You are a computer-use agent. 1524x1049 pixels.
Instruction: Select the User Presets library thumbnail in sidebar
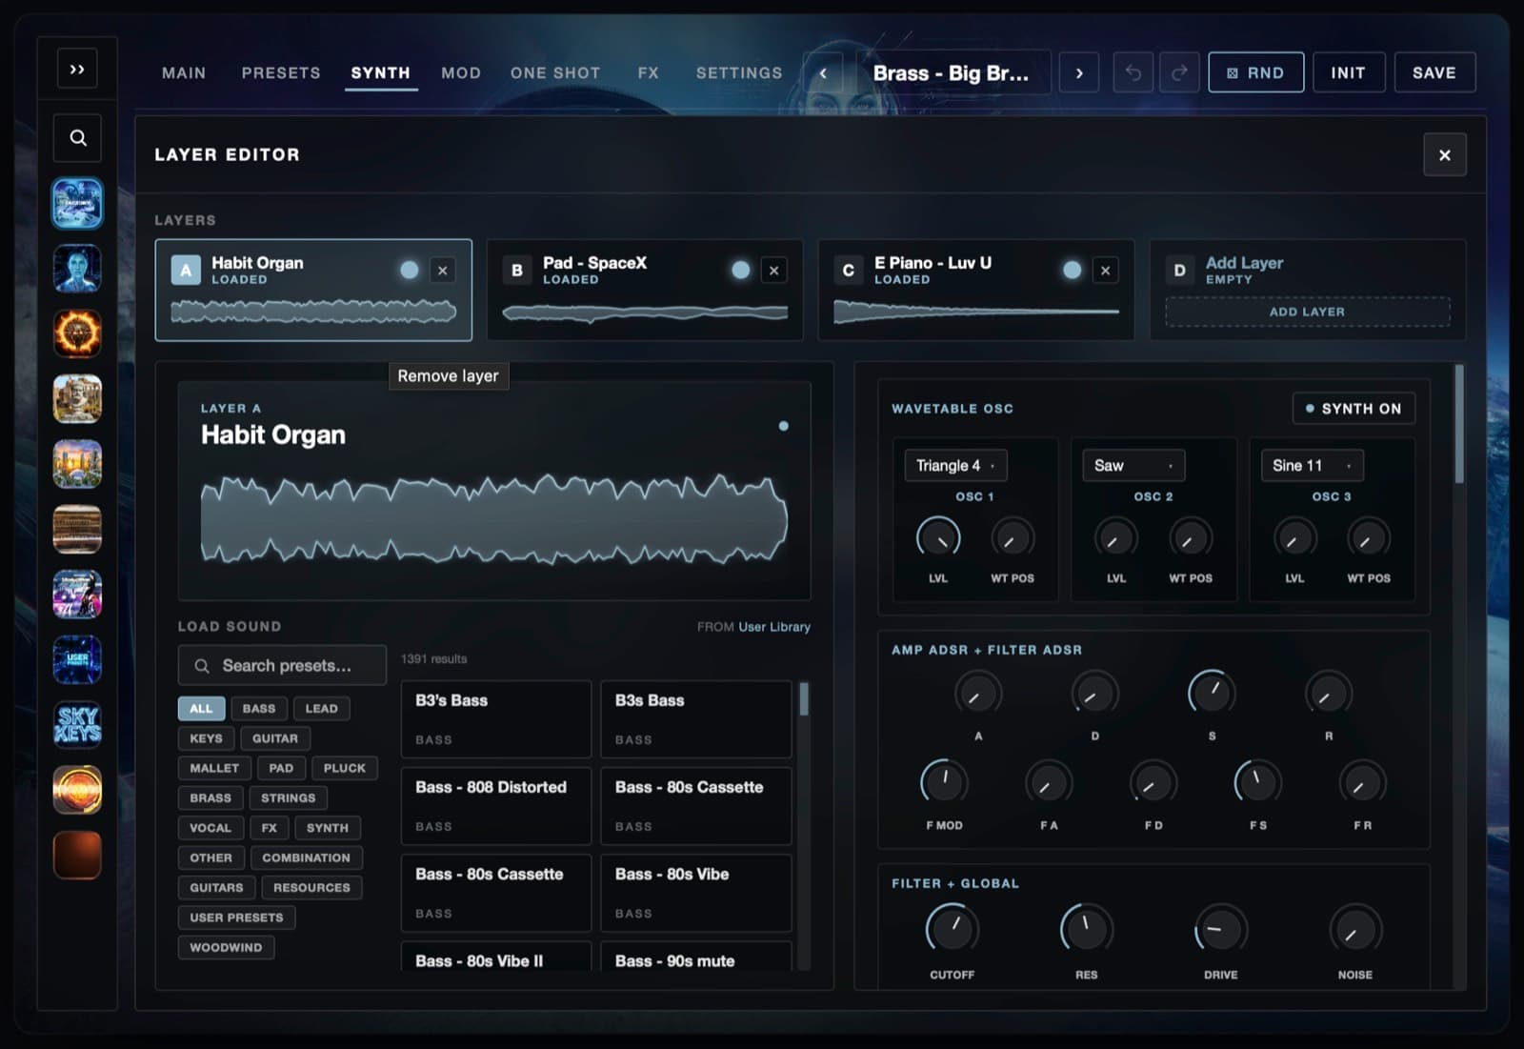[x=77, y=659]
